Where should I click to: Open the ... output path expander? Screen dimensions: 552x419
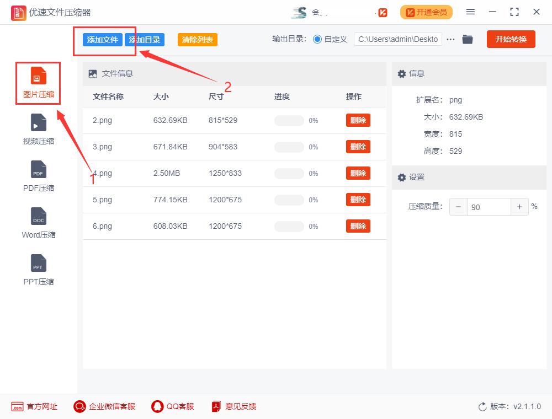click(450, 39)
